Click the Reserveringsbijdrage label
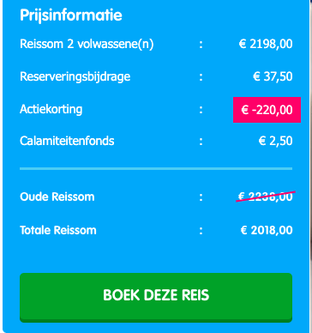 click(75, 77)
